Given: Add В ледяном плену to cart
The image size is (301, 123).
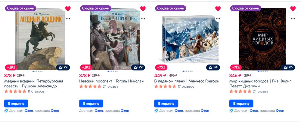Looking at the screenshot, I should click(166, 103).
